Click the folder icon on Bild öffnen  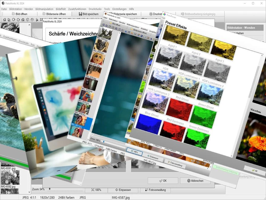coord(13,14)
